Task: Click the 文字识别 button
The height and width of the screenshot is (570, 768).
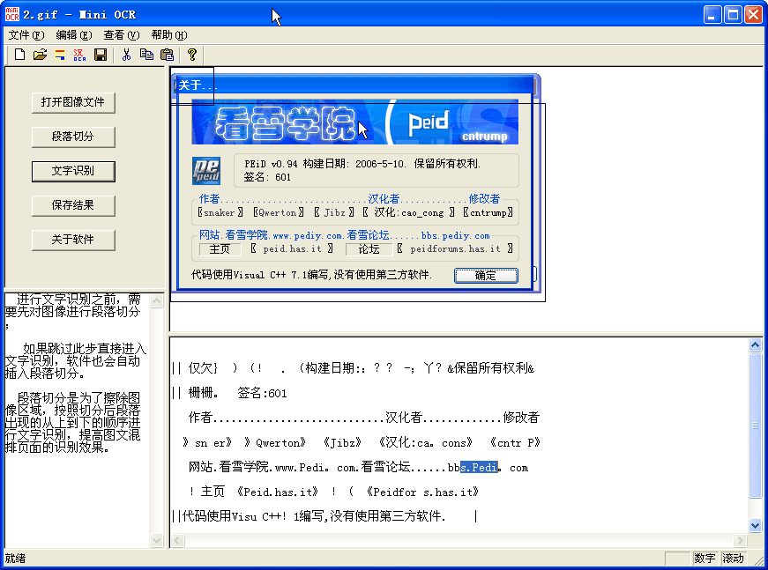Action: pos(73,171)
